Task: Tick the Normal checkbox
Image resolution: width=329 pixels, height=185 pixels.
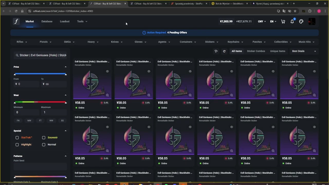Action: [x=44, y=145]
